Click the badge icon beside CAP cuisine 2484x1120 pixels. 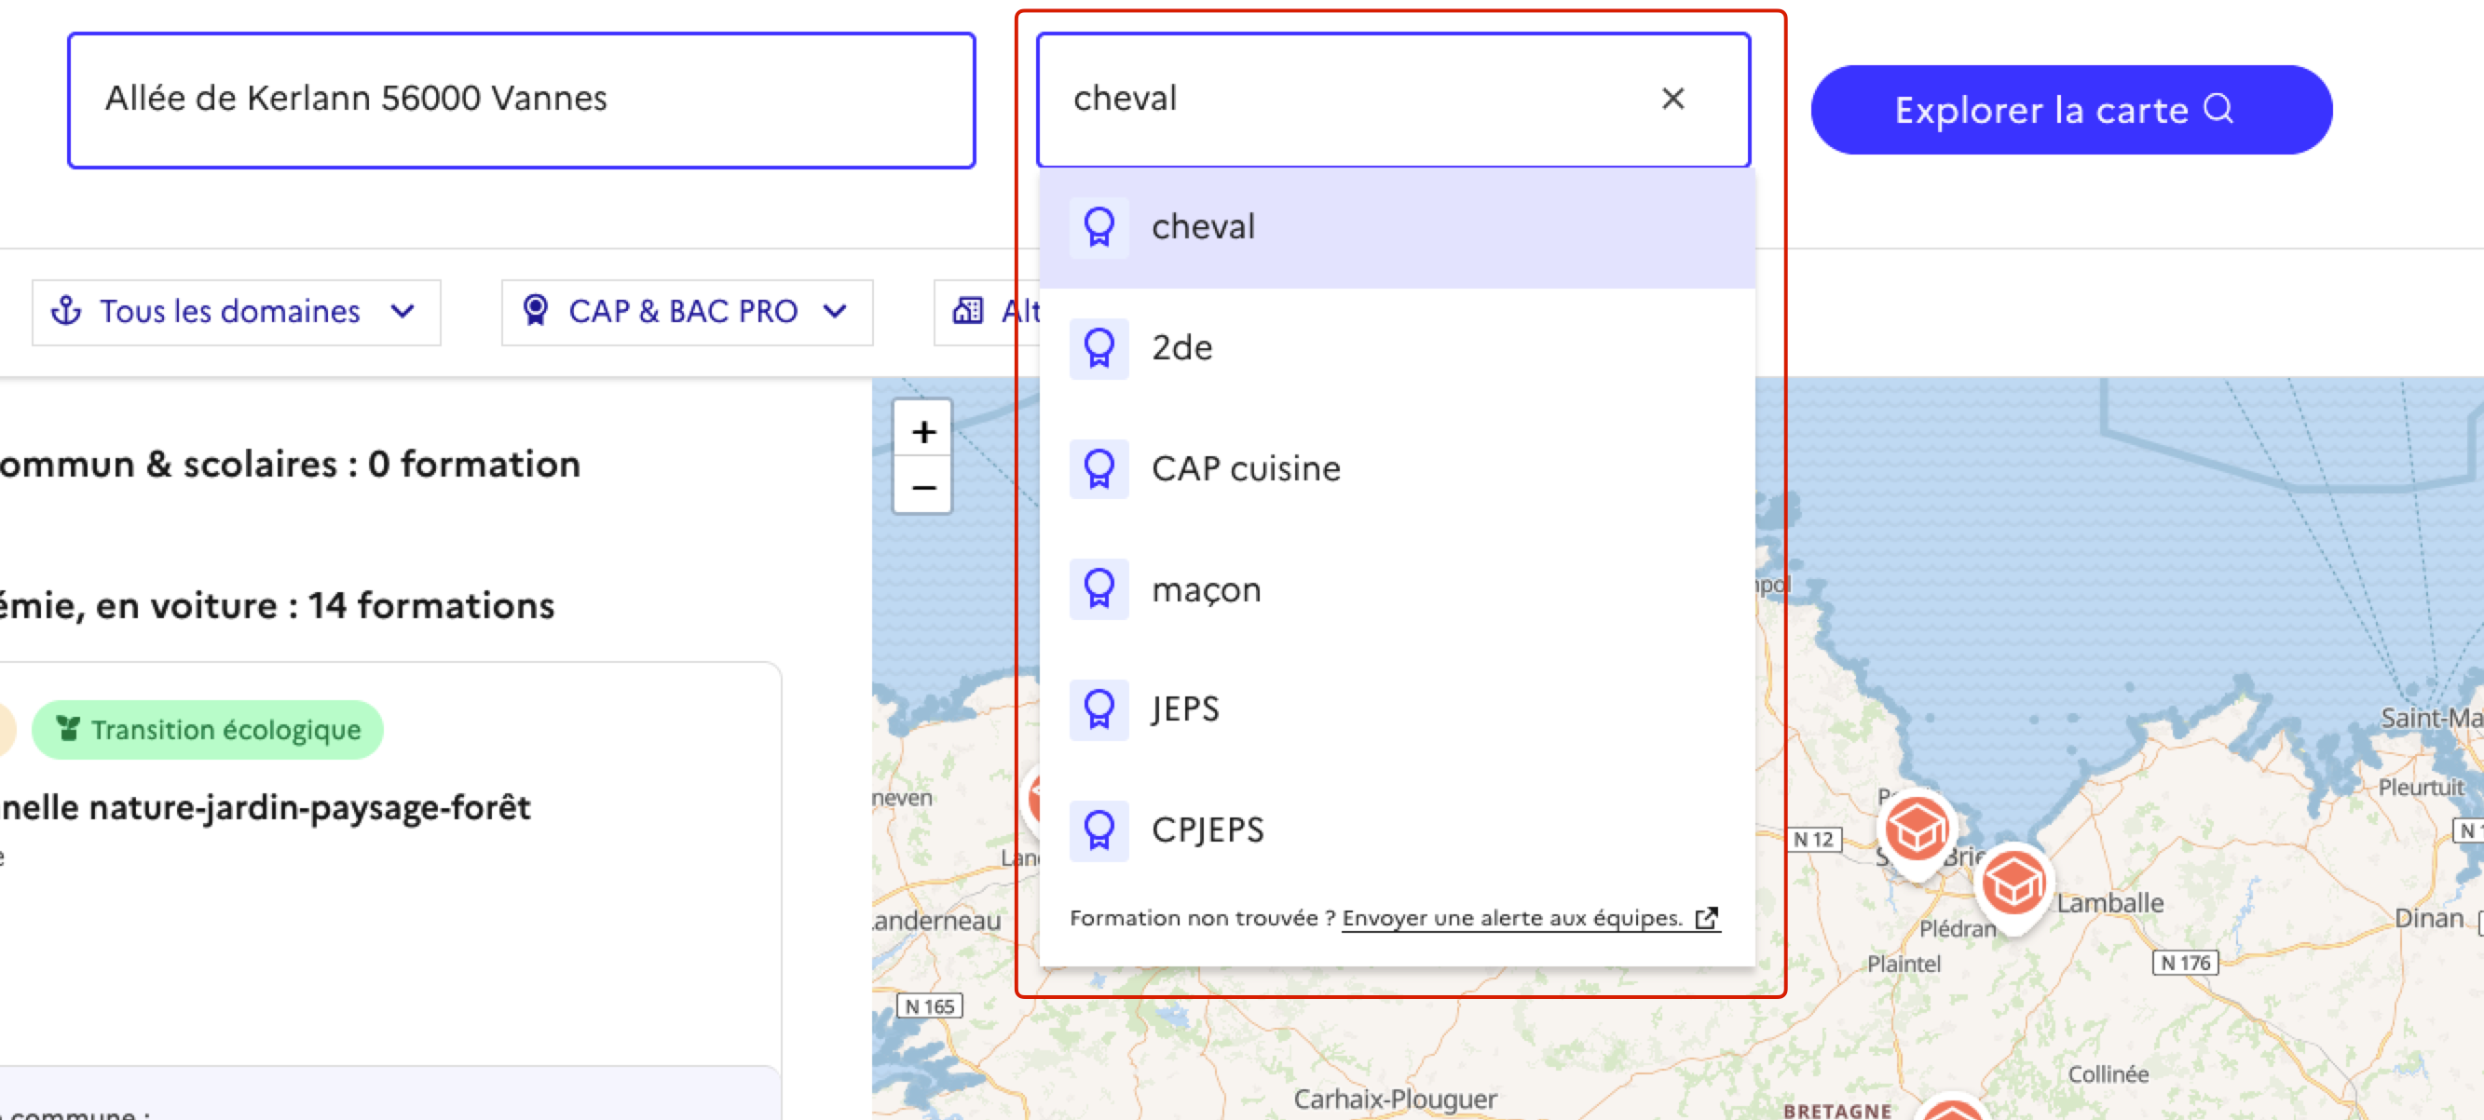(x=1099, y=469)
